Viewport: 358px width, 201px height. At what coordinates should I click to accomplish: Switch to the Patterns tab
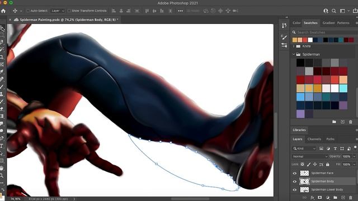click(343, 23)
